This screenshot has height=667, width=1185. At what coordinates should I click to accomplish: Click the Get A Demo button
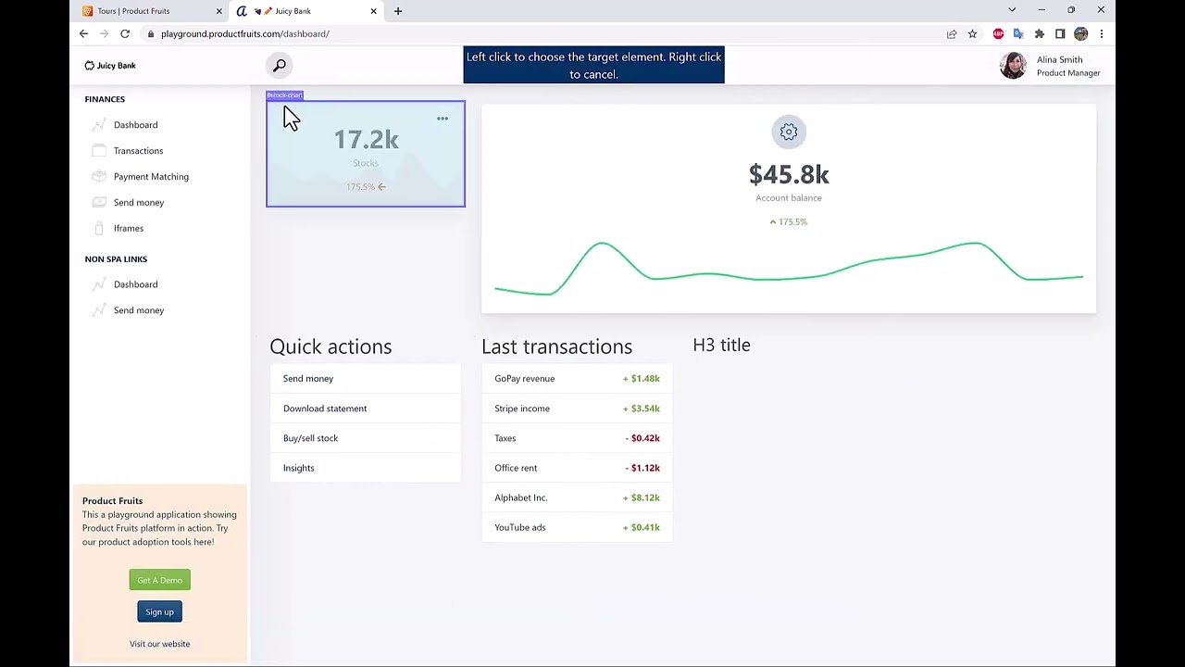(x=159, y=580)
